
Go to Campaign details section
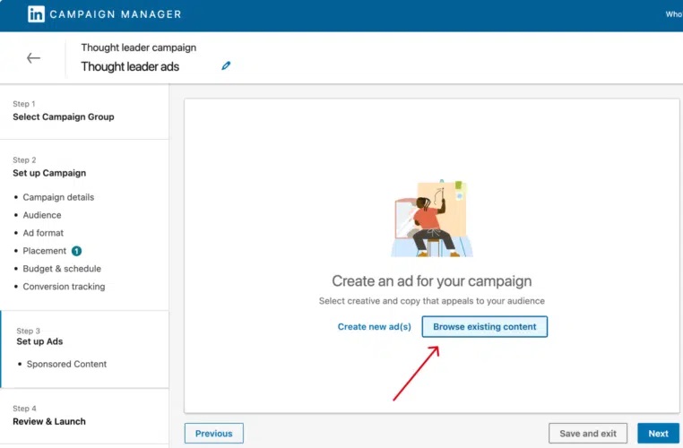click(x=58, y=197)
